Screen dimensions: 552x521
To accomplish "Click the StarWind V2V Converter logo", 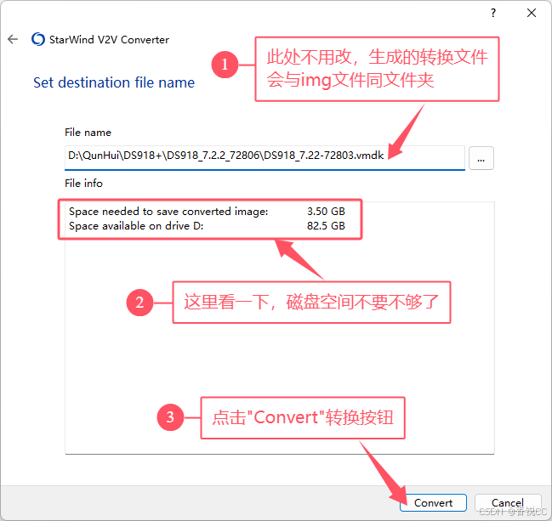I will pyautogui.click(x=38, y=39).
